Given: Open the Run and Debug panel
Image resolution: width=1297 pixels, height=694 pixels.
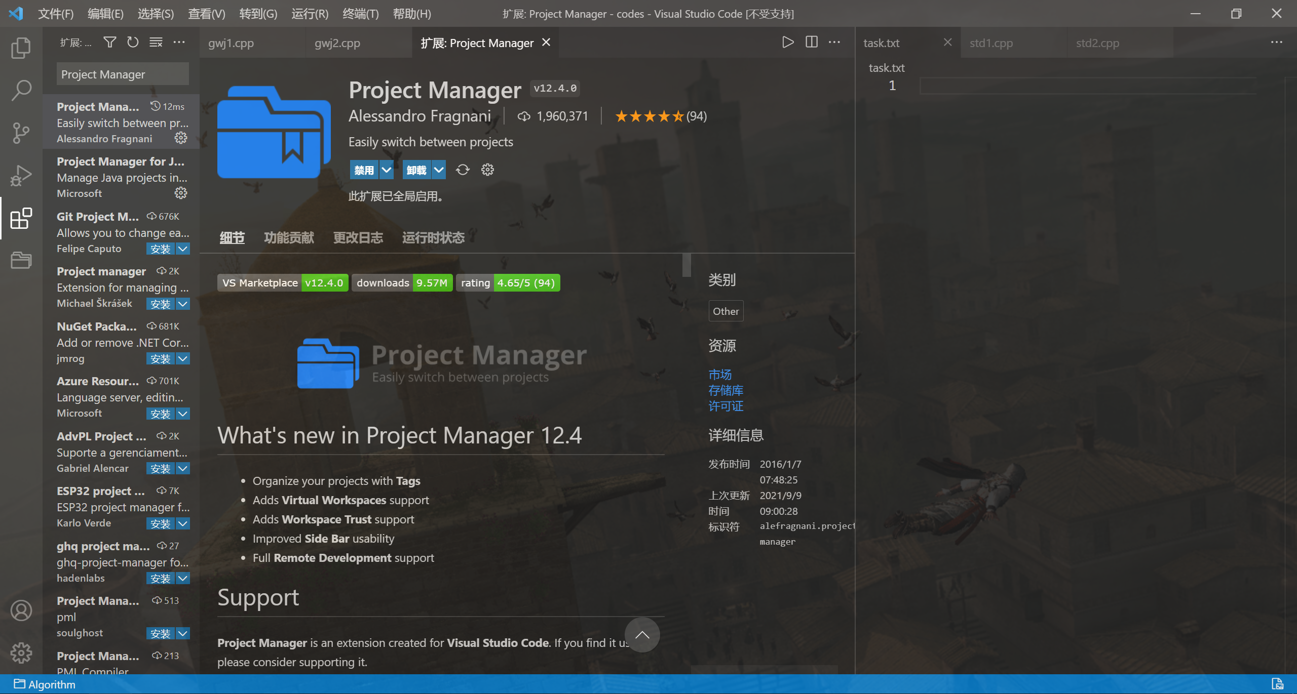Looking at the screenshot, I should 21,176.
